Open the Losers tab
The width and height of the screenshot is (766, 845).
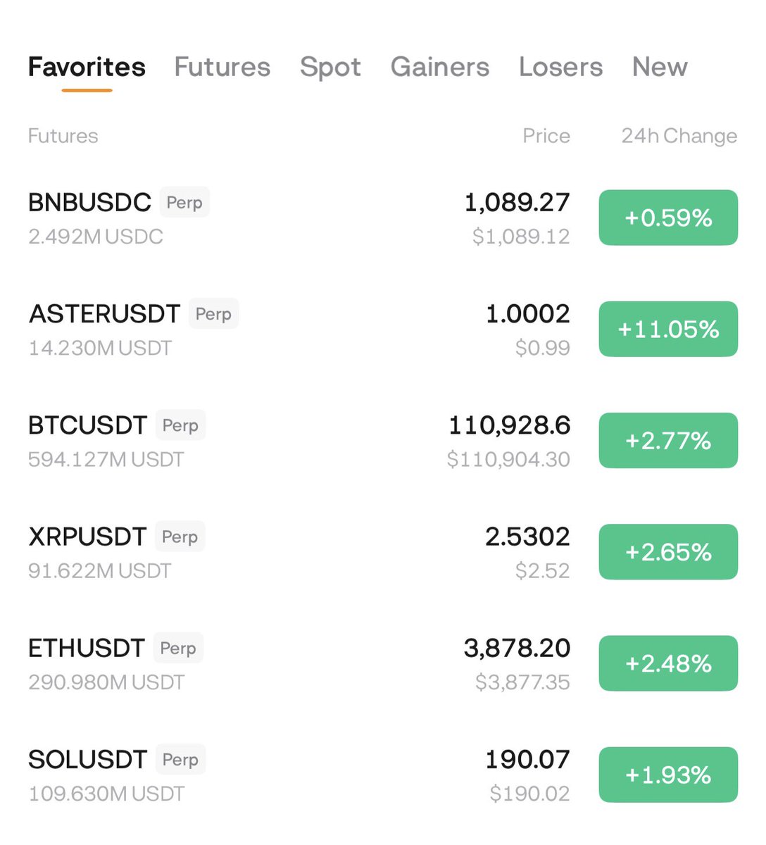click(560, 67)
